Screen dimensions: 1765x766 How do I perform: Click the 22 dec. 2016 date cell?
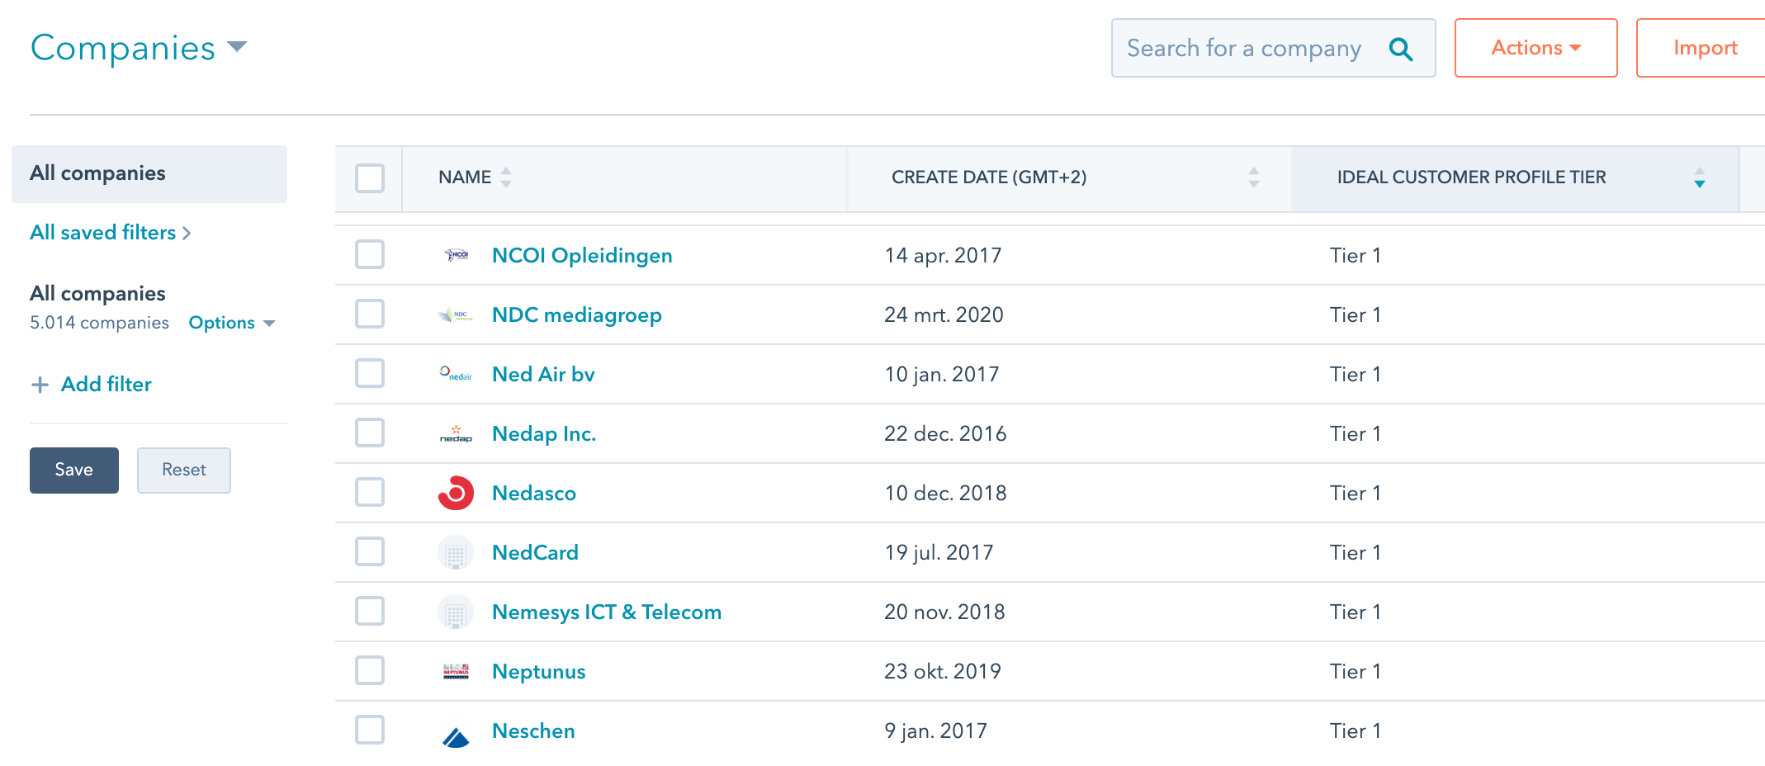(945, 434)
